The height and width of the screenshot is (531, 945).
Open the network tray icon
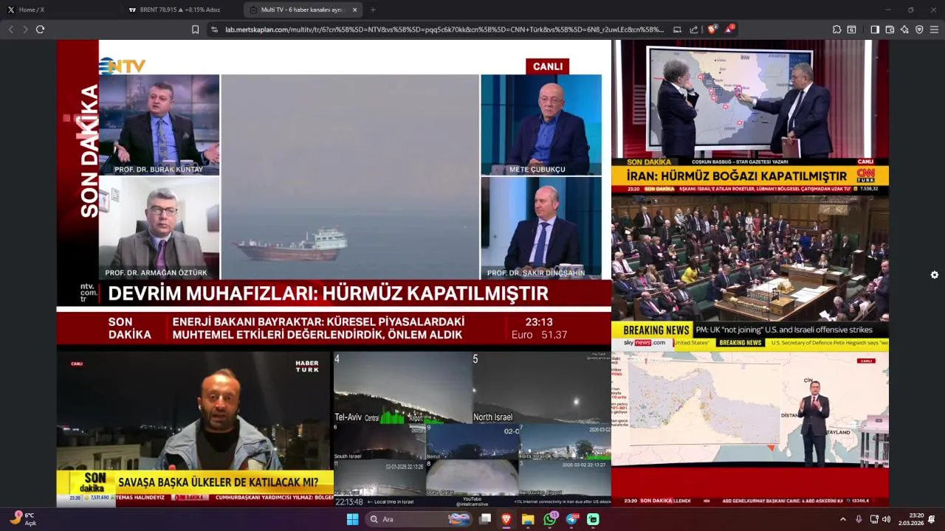point(874,519)
